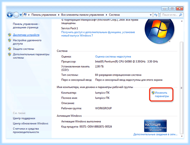Open Панель управления breadcrumb
This screenshot has height=145, width=190.
(x=44, y=15)
